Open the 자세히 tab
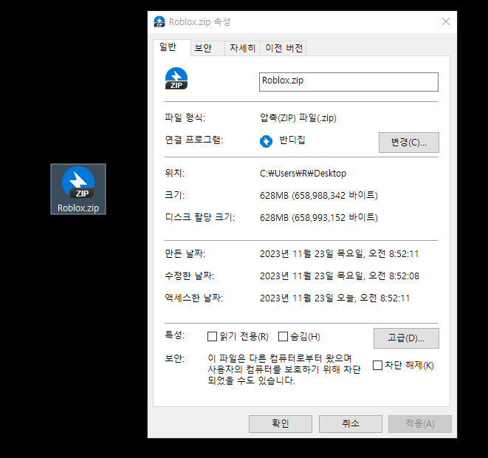488x458 pixels. pyautogui.click(x=242, y=48)
